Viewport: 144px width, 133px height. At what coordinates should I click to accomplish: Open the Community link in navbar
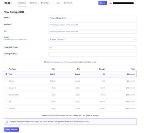[x=68, y=3]
